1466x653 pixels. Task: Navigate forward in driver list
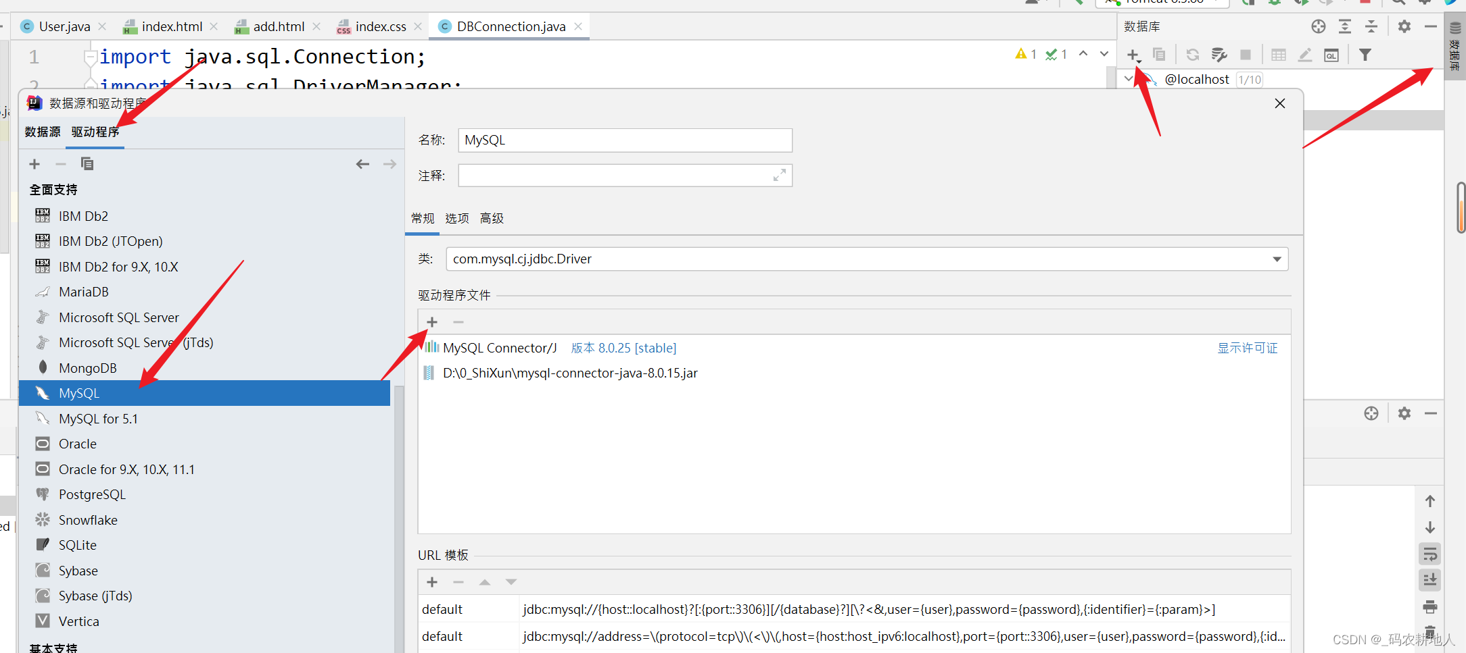click(x=389, y=164)
